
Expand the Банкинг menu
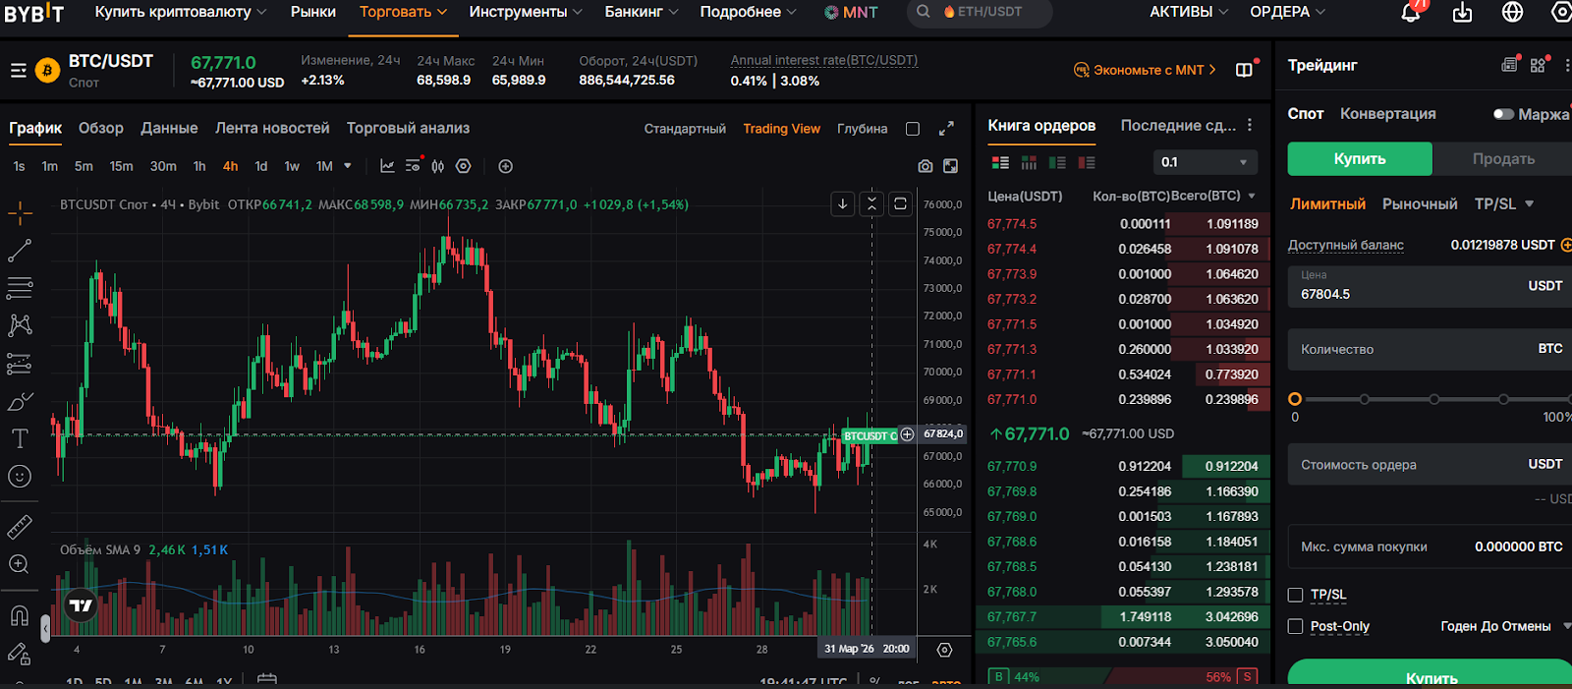point(642,12)
